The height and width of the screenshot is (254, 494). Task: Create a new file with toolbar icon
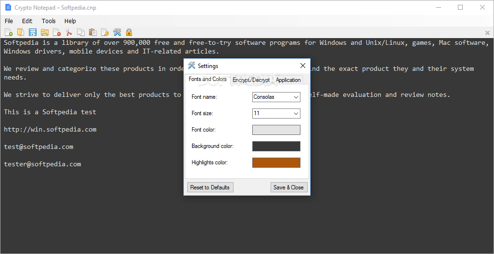tap(9, 32)
